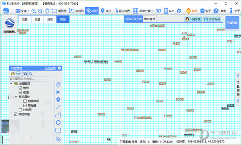Image resolution: width=242 pixels, height=145 pixels.
Task: Switch to the 地图 map tab
Action: [25, 19]
